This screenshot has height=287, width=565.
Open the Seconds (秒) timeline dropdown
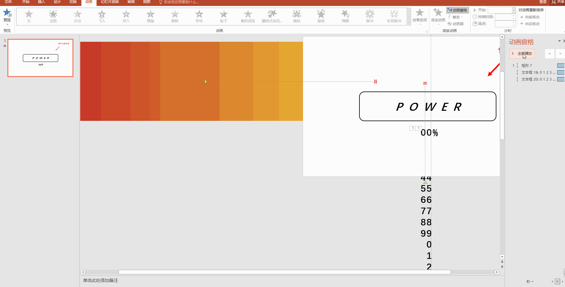click(x=530, y=281)
